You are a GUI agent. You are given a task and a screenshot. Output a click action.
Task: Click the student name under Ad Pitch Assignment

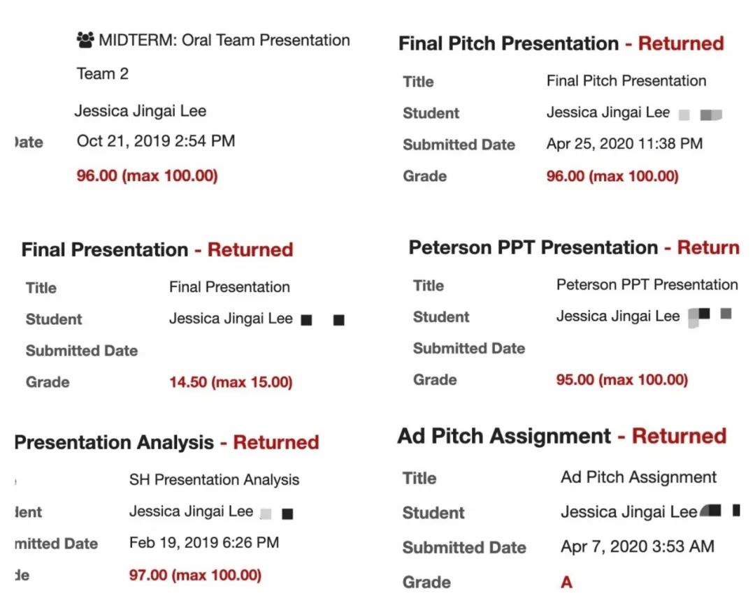[x=629, y=512]
